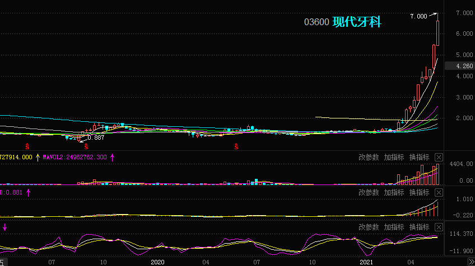Click the magenta up arrow after MAVOL2 value
The height and width of the screenshot is (266, 475).
(x=113, y=157)
